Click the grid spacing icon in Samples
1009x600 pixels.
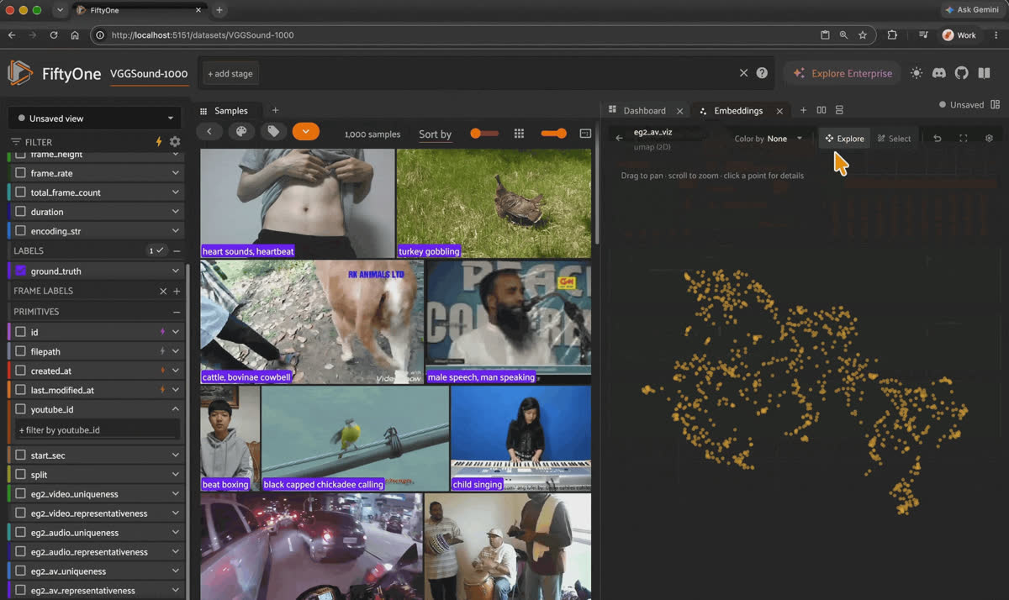[520, 134]
